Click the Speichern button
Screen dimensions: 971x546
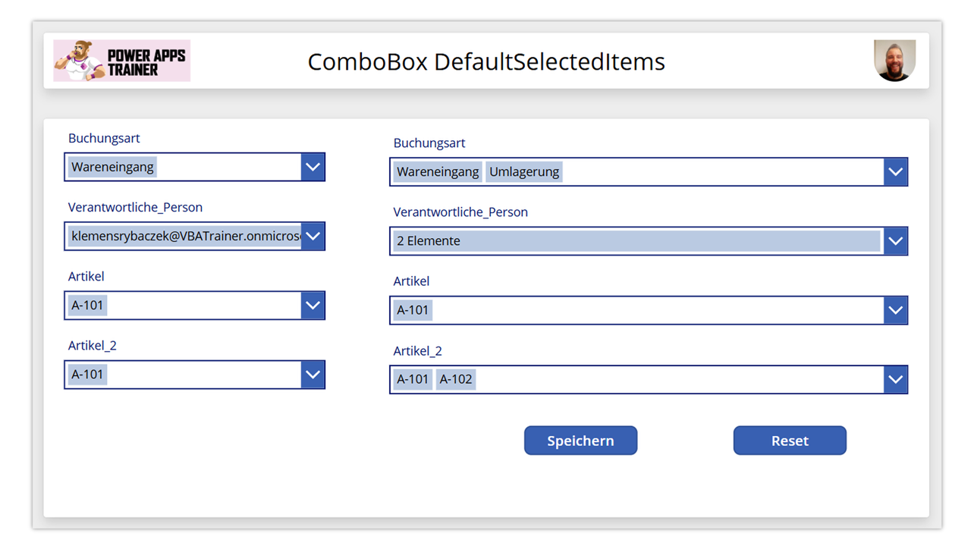tap(580, 441)
